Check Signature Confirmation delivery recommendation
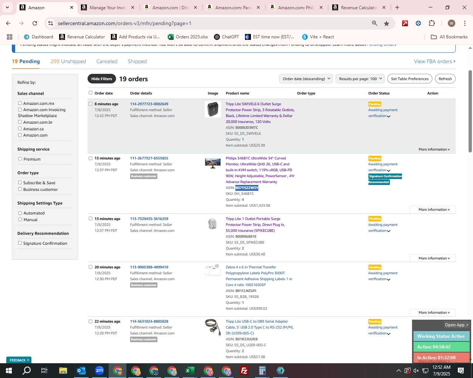 tap(20, 243)
